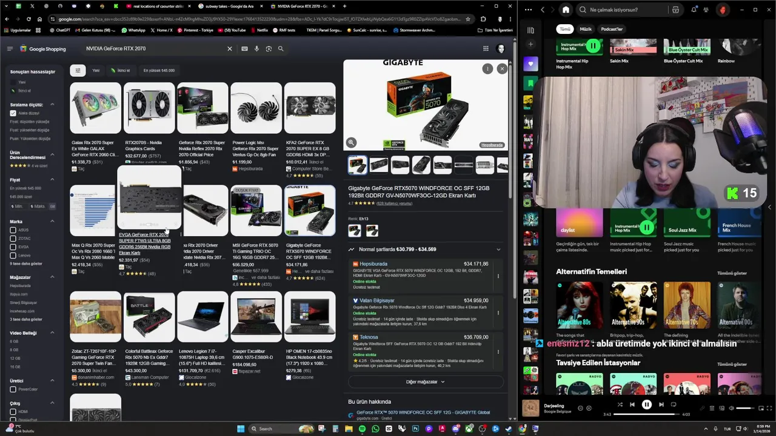Screen dimensions: 776x436
Task: Mute Spotify with the volume icon
Action: point(731,408)
